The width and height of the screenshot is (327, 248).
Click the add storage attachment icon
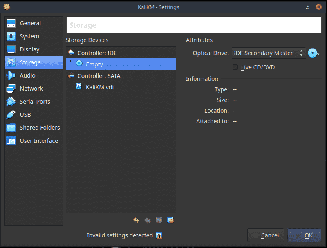click(159, 220)
